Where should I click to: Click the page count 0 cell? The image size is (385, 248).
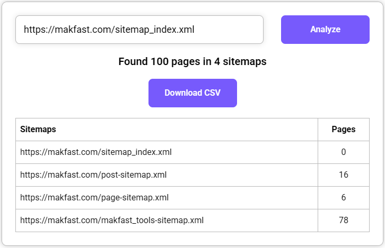[x=344, y=152]
